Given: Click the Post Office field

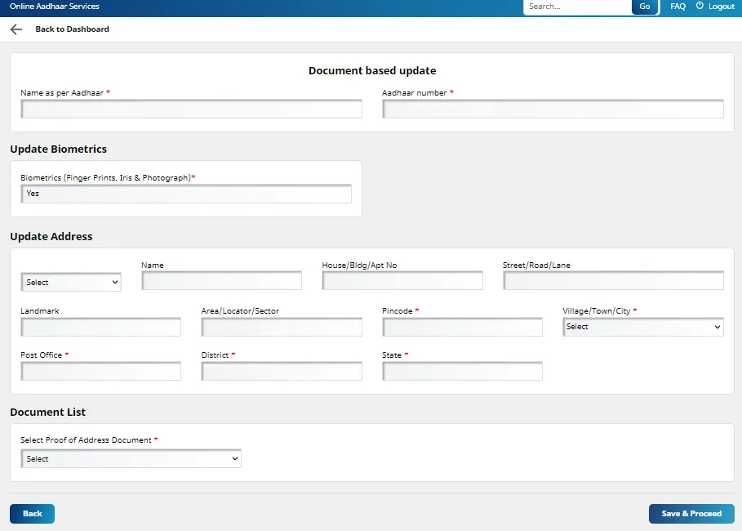Looking at the screenshot, I should 100,371.
